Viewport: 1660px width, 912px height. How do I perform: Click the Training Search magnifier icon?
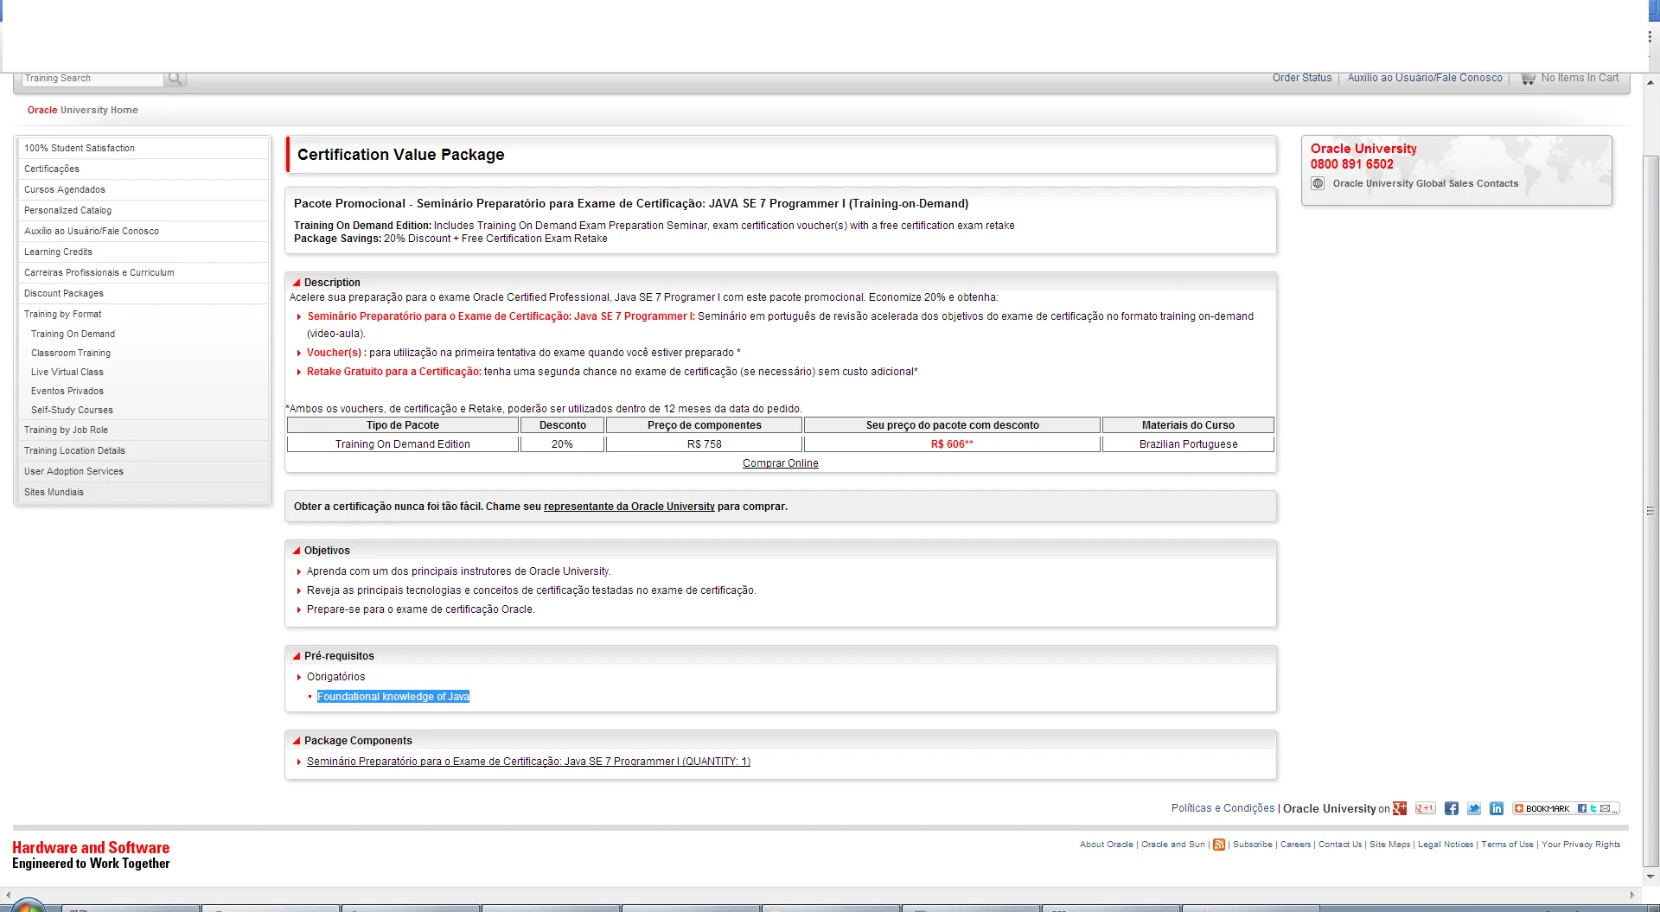[176, 79]
